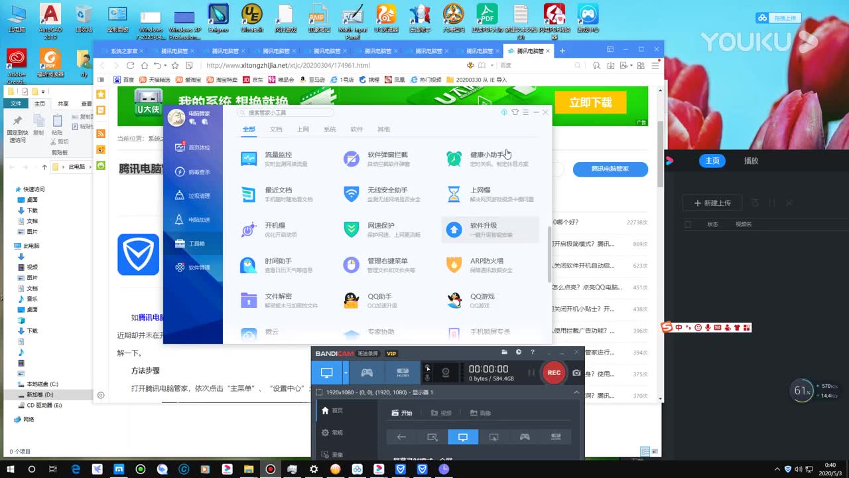849x478 pixels.
Task: Toggle webcam overlay in Bandicam
Action: pyautogui.click(x=446, y=372)
